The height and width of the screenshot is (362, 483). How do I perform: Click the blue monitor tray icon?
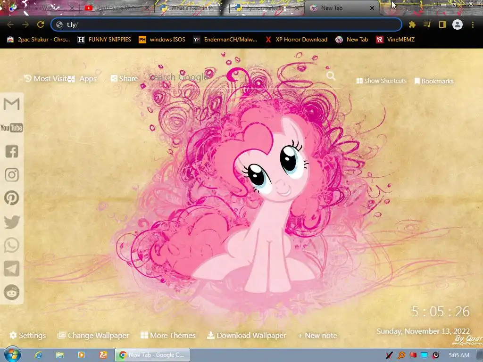424,355
